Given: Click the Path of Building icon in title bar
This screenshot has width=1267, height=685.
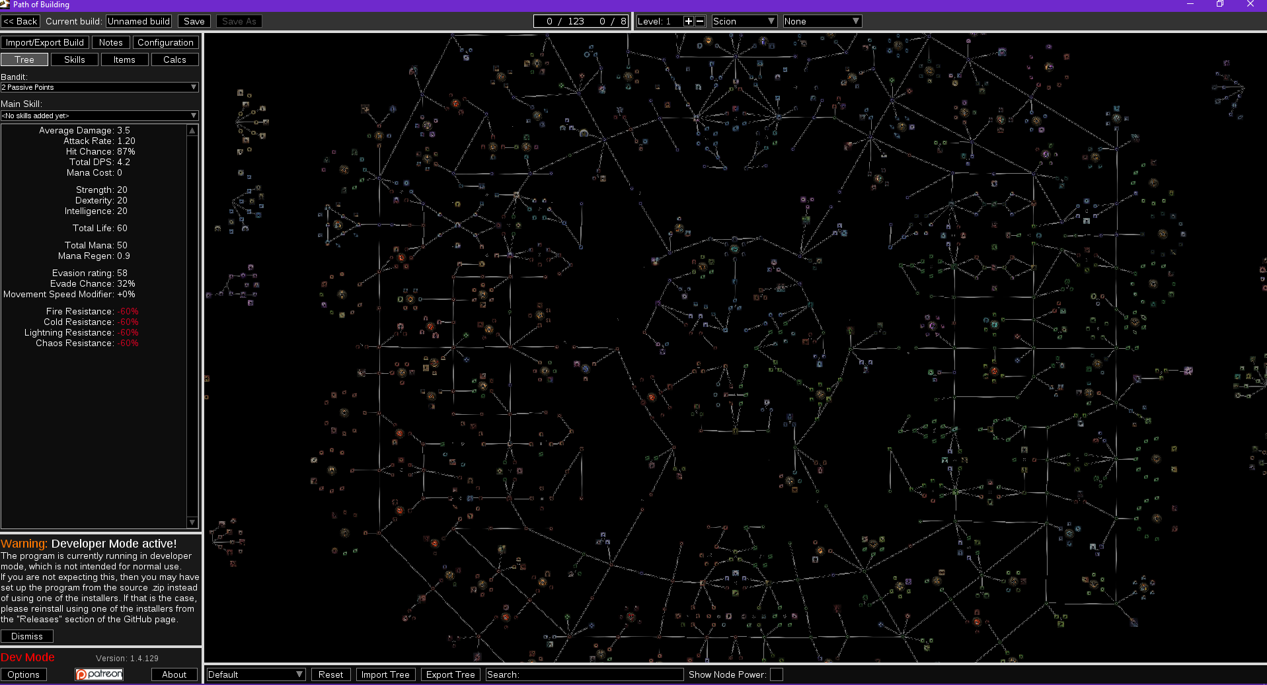Looking at the screenshot, I should (6, 5).
